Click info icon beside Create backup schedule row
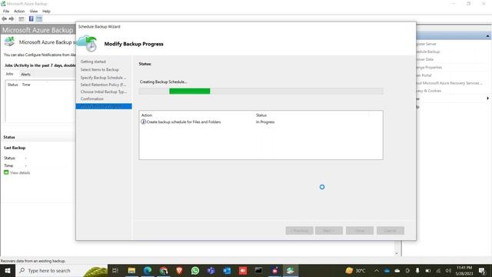492x277 pixels. click(143, 122)
